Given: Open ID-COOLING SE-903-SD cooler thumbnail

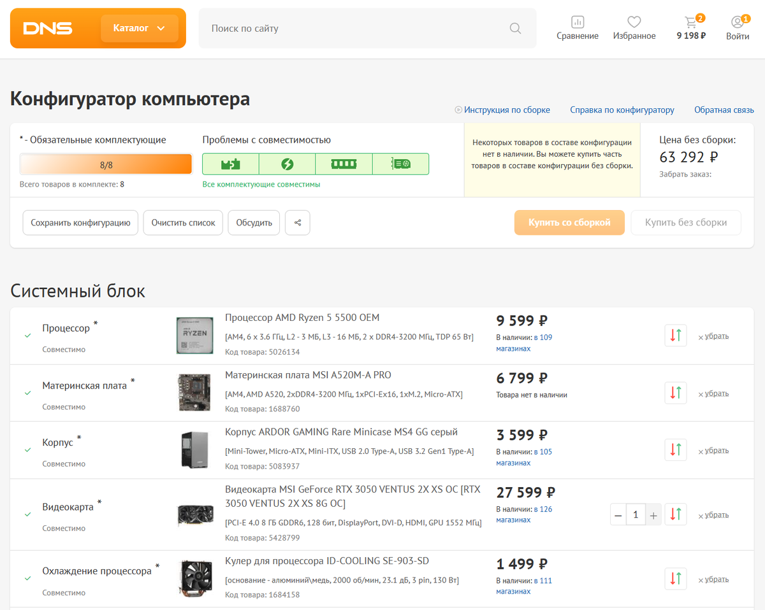Looking at the screenshot, I should (x=194, y=578).
